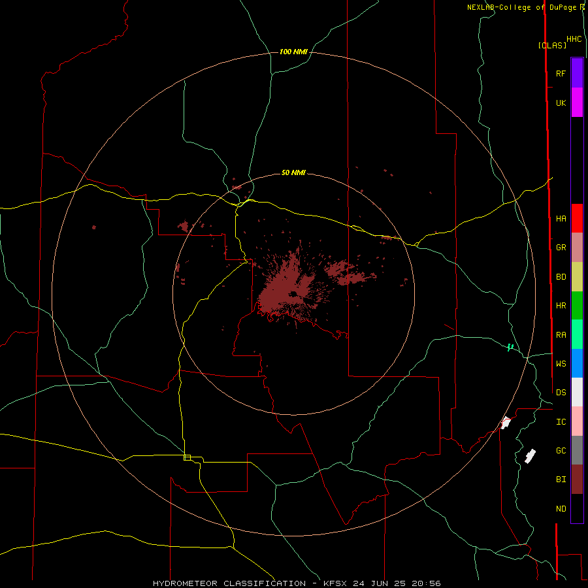Click the BI legend label

point(561,480)
